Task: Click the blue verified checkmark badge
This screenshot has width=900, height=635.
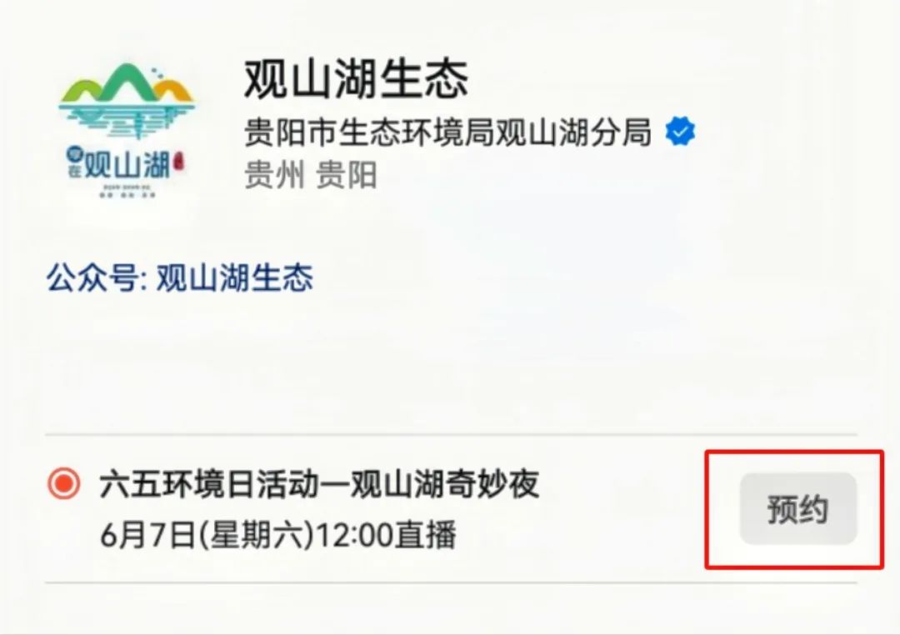Action: click(680, 132)
